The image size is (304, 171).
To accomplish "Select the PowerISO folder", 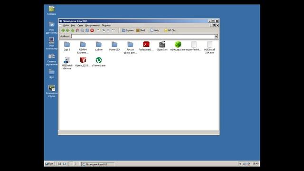I will click(114, 46).
